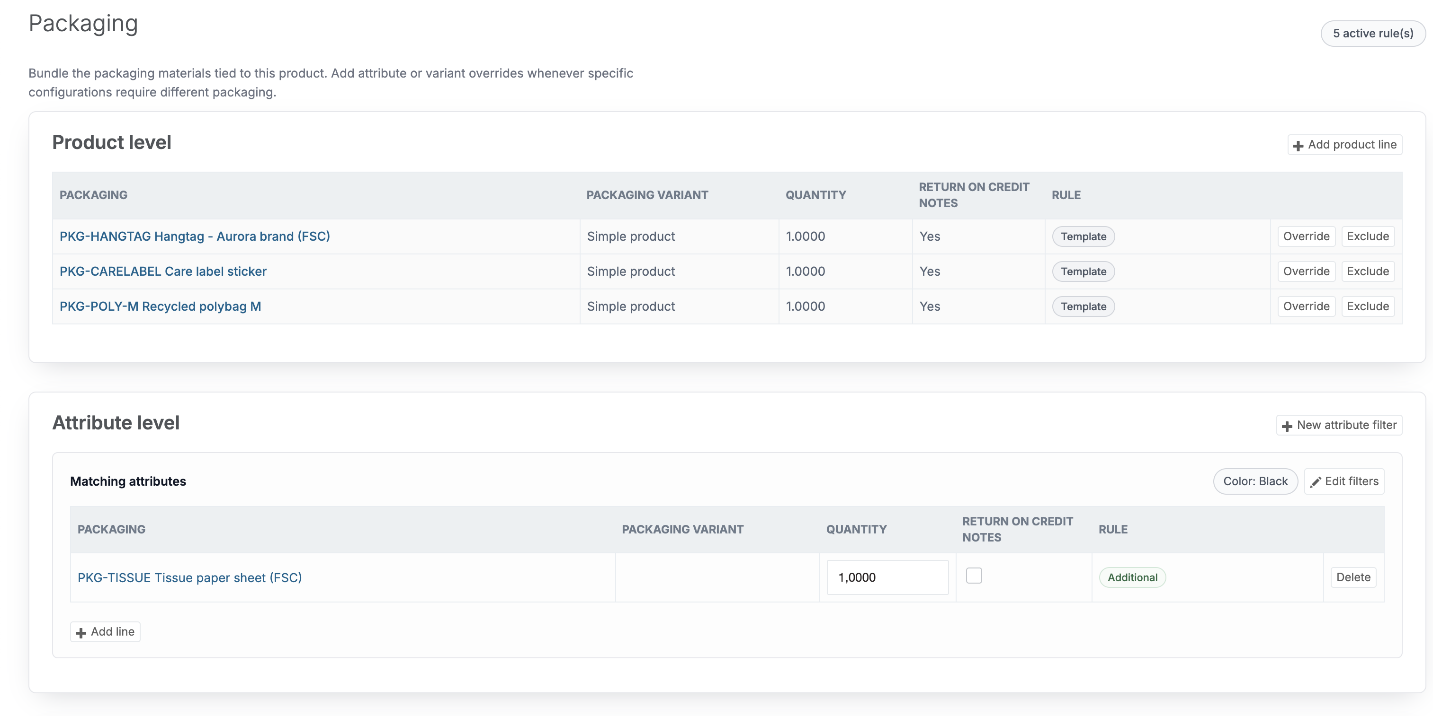
Task: Override the PKG-HANGTAG packaging line
Action: tap(1306, 236)
